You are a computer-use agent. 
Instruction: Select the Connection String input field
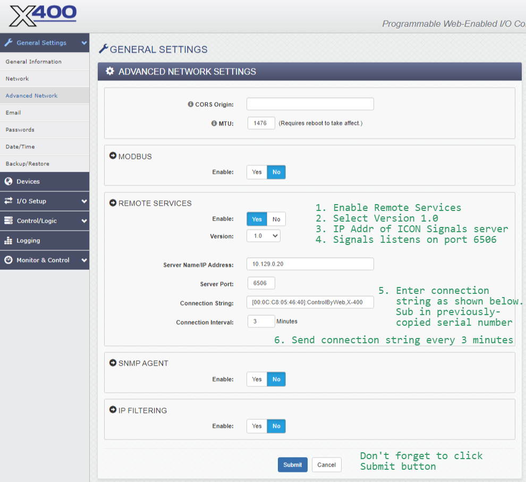[310, 302]
